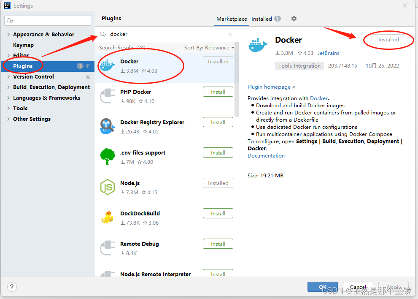Select the Node.js Remote Interpreter entry
Screen dimensions: 418x299
(155, 274)
